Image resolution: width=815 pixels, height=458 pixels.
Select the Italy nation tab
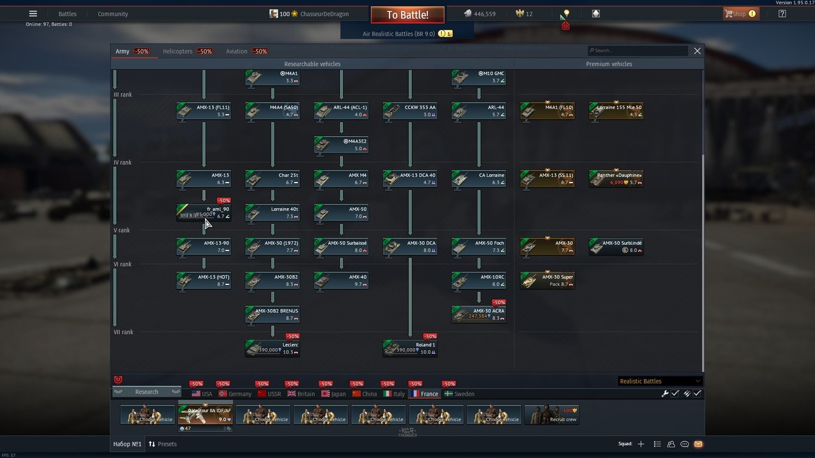click(394, 394)
